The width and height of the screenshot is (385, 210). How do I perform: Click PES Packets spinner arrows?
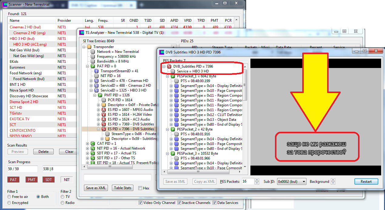point(257,182)
